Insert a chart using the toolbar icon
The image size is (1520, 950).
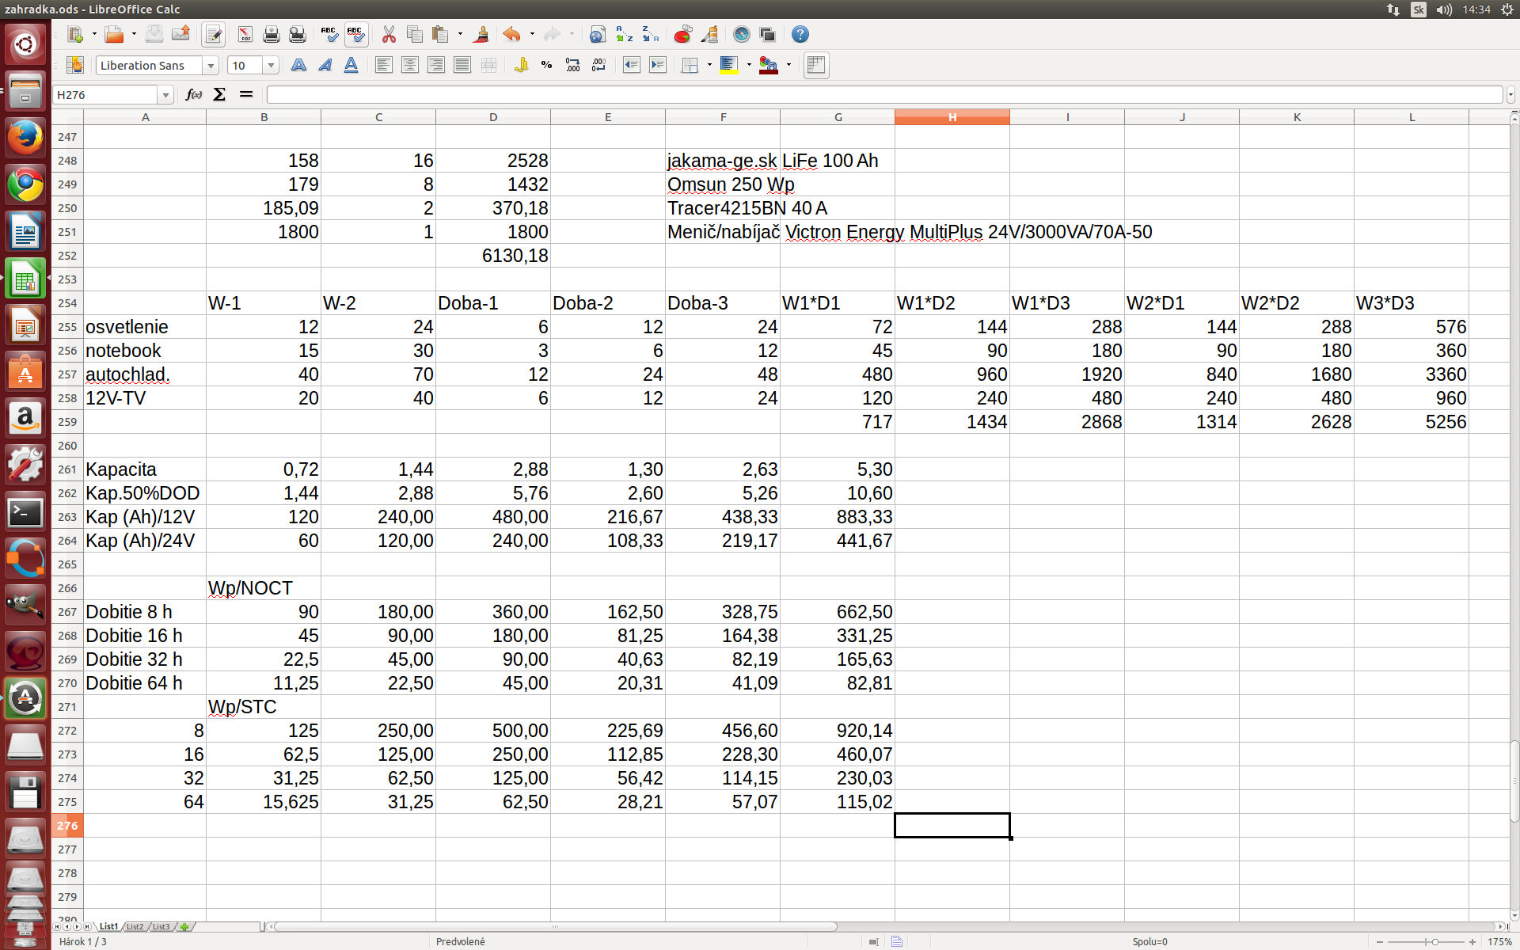click(x=682, y=35)
